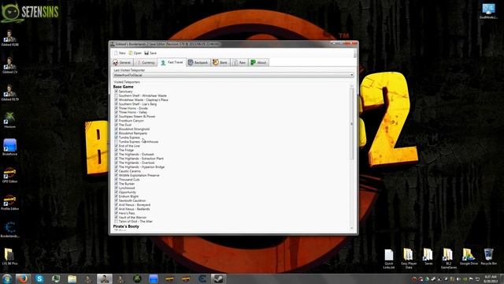This screenshot has width=504, height=284.
Task: Uncheck Wildlife Exploitation Preserve
Action: [117, 175]
